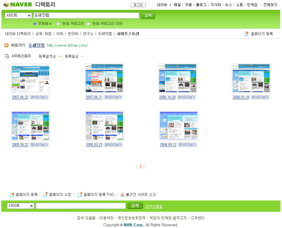Screen dimensions: 282x228
Task: Click the 홈페이지 등록 icon at top right
Action: coord(247,34)
